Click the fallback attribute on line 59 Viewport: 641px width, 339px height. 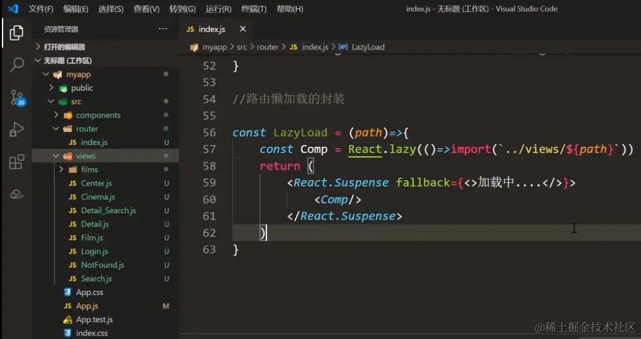(423, 183)
